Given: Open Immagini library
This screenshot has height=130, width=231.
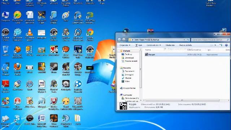Looking at the screenshot, I should pos(129,75).
